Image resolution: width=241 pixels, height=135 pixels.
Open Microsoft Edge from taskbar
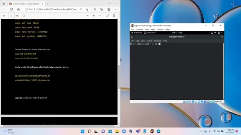tap(159, 131)
